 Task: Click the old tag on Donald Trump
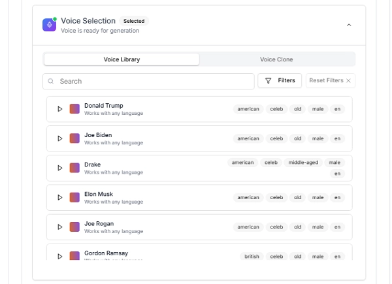[297, 109]
